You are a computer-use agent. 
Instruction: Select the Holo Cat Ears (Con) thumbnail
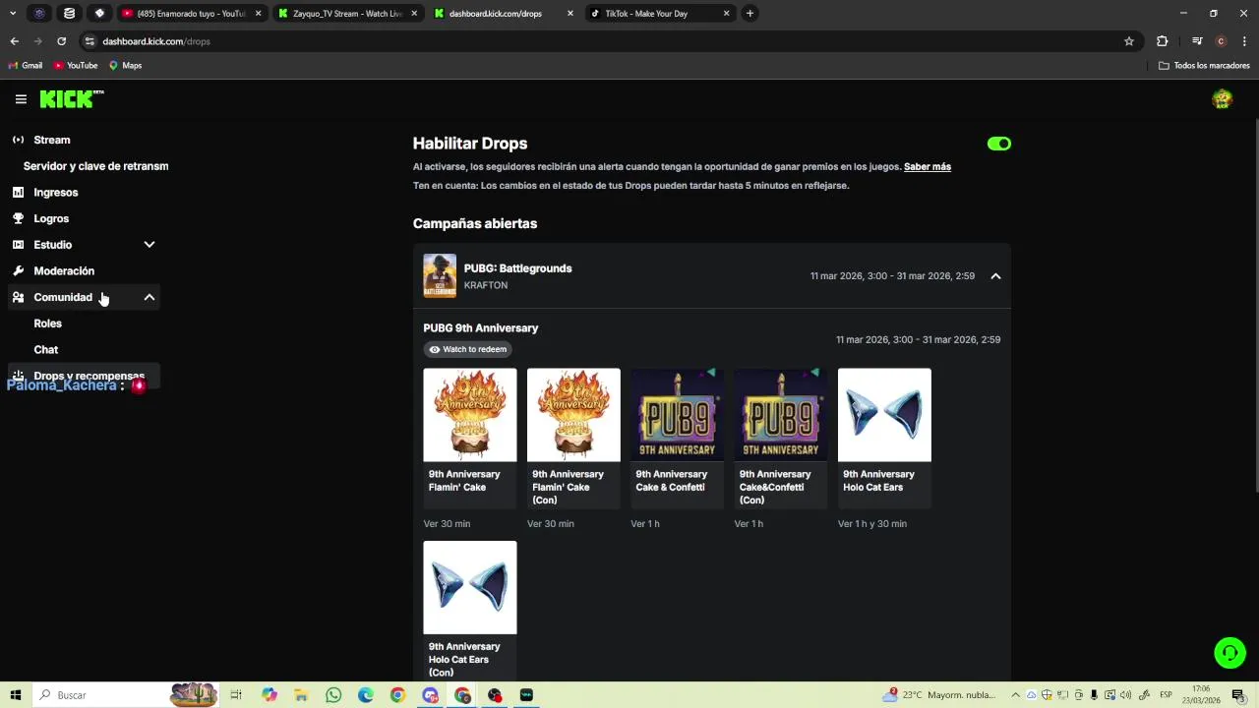coord(470,587)
